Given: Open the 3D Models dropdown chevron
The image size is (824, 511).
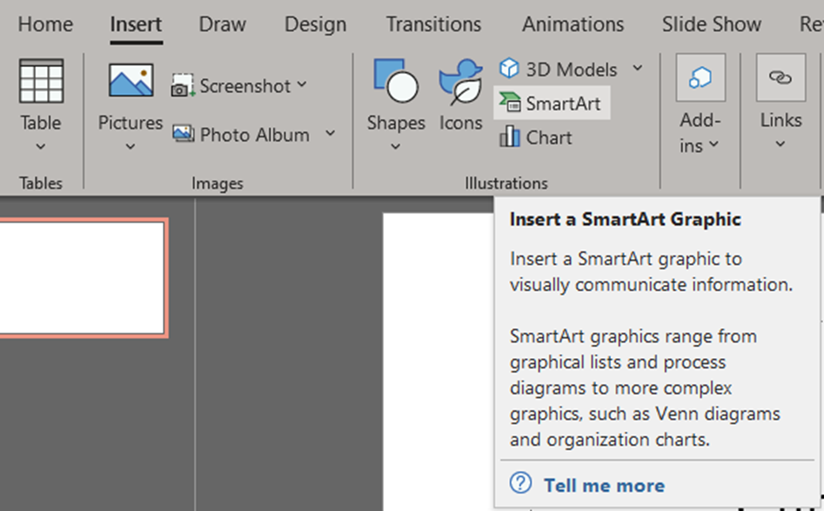Looking at the screenshot, I should click(x=638, y=68).
